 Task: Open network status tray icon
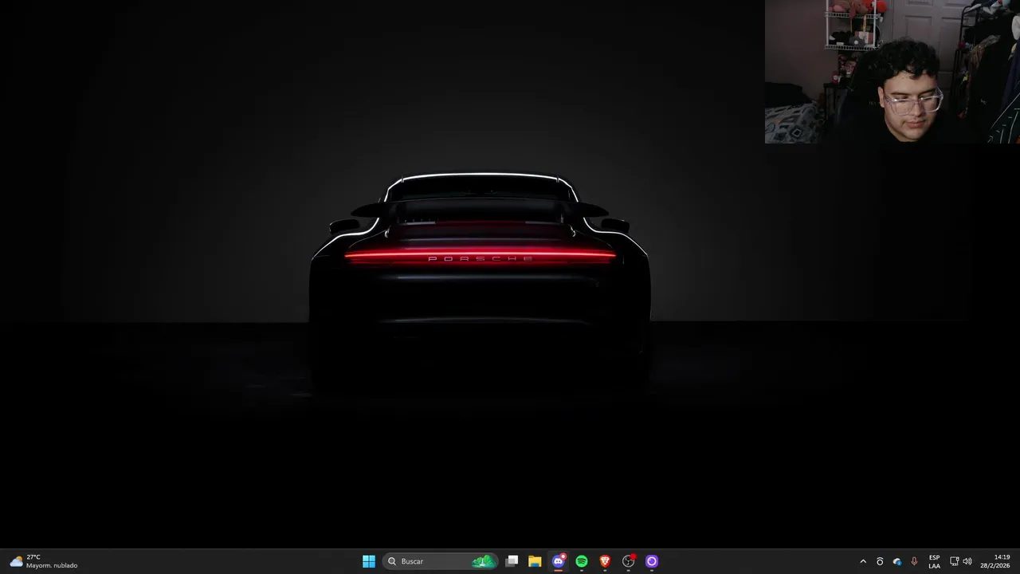click(955, 561)
